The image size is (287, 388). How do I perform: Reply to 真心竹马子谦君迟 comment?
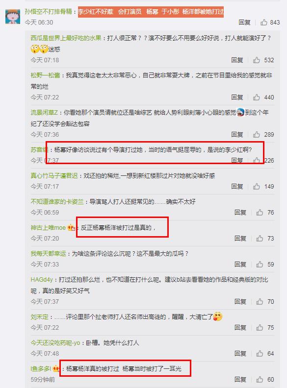click(x=237, y=186)
